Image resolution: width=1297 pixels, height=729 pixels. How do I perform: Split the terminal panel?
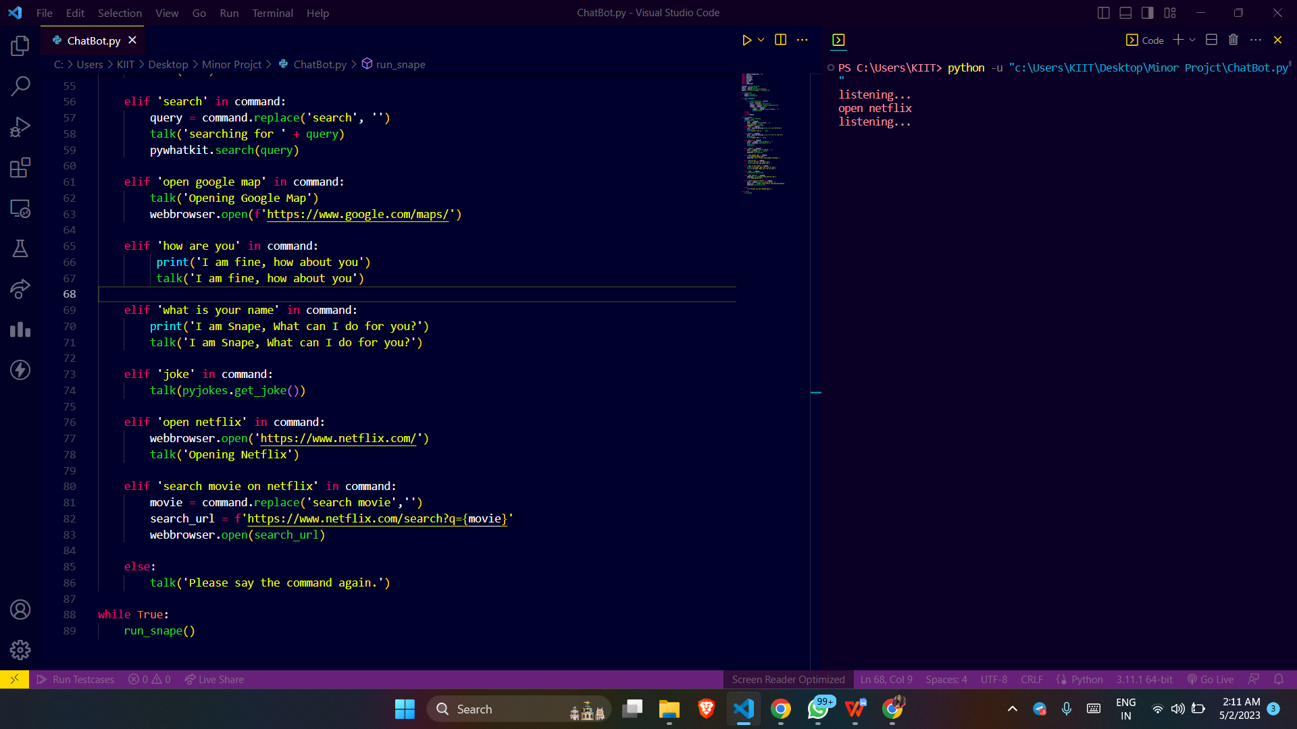1211,40
